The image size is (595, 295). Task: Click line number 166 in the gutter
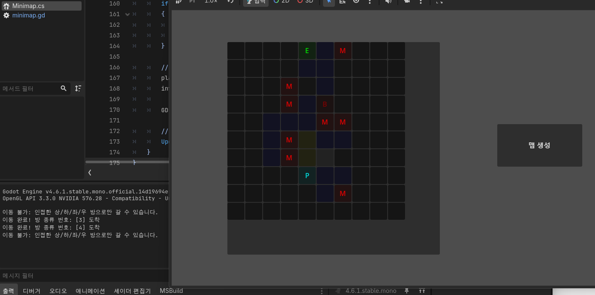114,67
